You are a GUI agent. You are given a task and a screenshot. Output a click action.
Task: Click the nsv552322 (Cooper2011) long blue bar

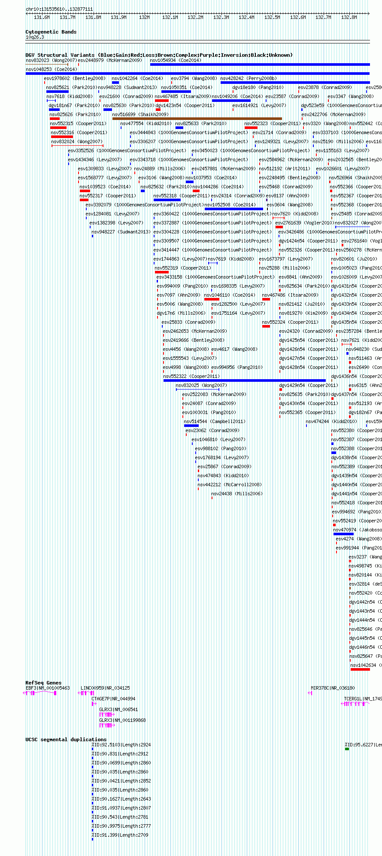(245, 380)
